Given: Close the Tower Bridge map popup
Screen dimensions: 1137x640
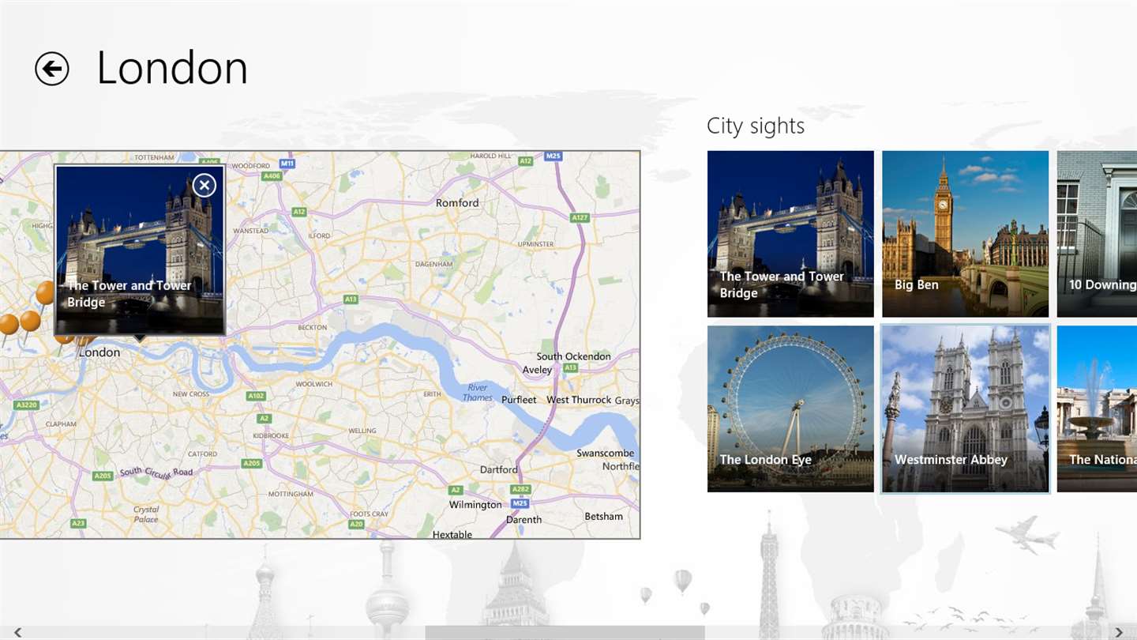Looking at the screenshot, I should (204, 186).
